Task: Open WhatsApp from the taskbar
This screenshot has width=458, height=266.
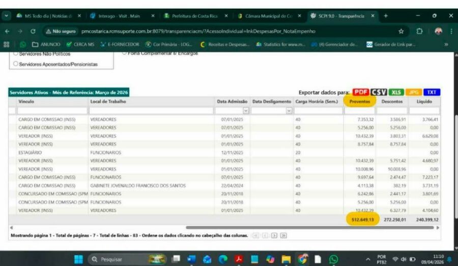Action: click(333, 259)
